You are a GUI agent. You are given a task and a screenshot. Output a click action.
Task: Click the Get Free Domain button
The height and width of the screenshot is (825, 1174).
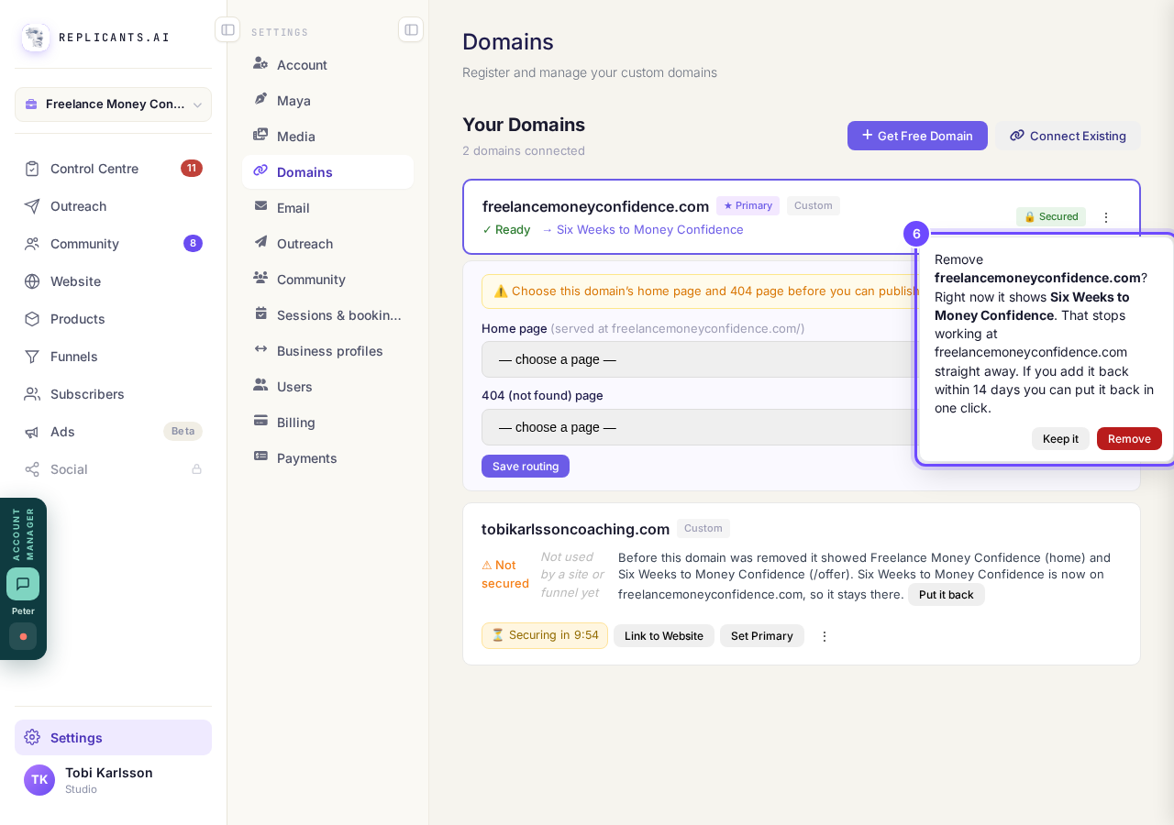[917, 136]
